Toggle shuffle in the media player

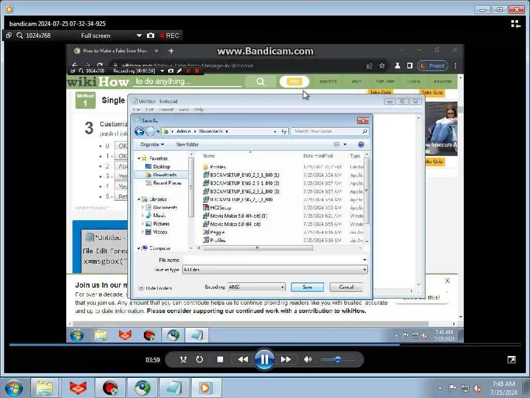pos(183,360)
